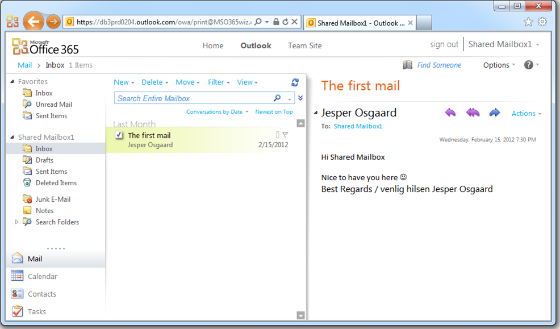Open Shared Mailbox1 account dropdown
The image size is (560, 329).
pos(504,44)
